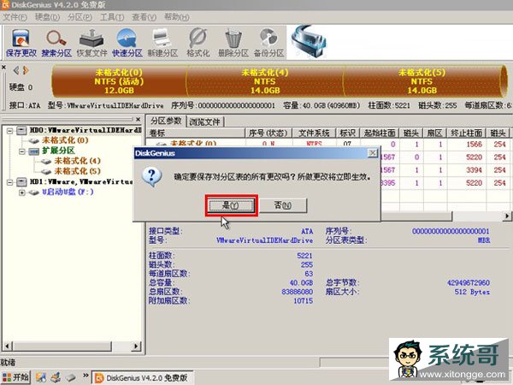Click the 起始柱面 column header
The height and width of the screenshot is (385, 513).
380,133
